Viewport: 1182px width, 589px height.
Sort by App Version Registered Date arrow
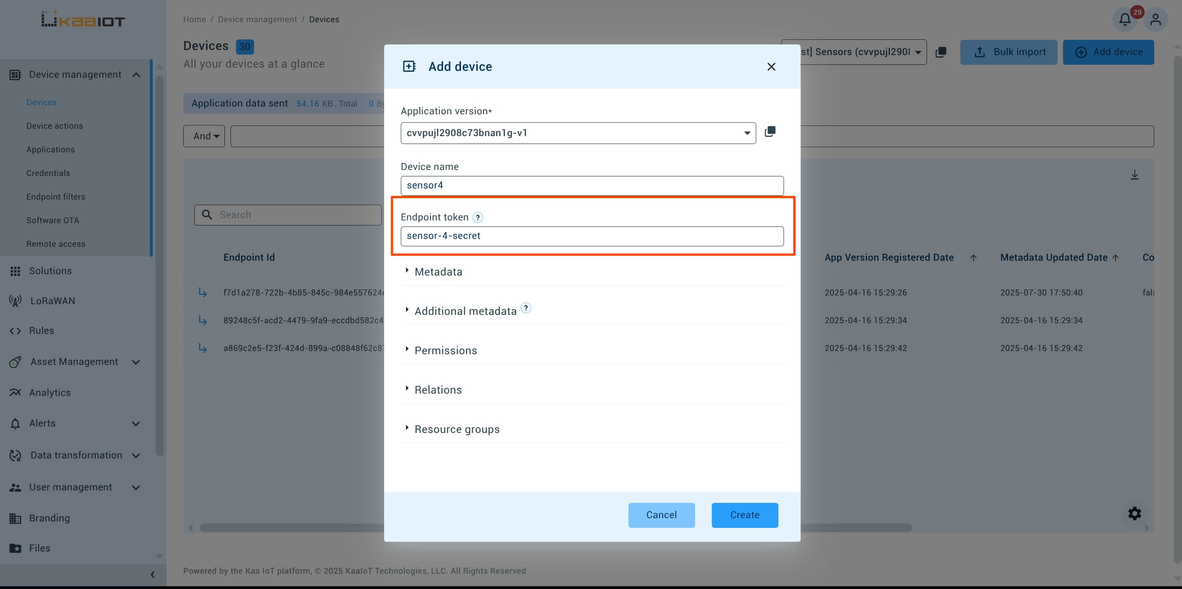973,258
